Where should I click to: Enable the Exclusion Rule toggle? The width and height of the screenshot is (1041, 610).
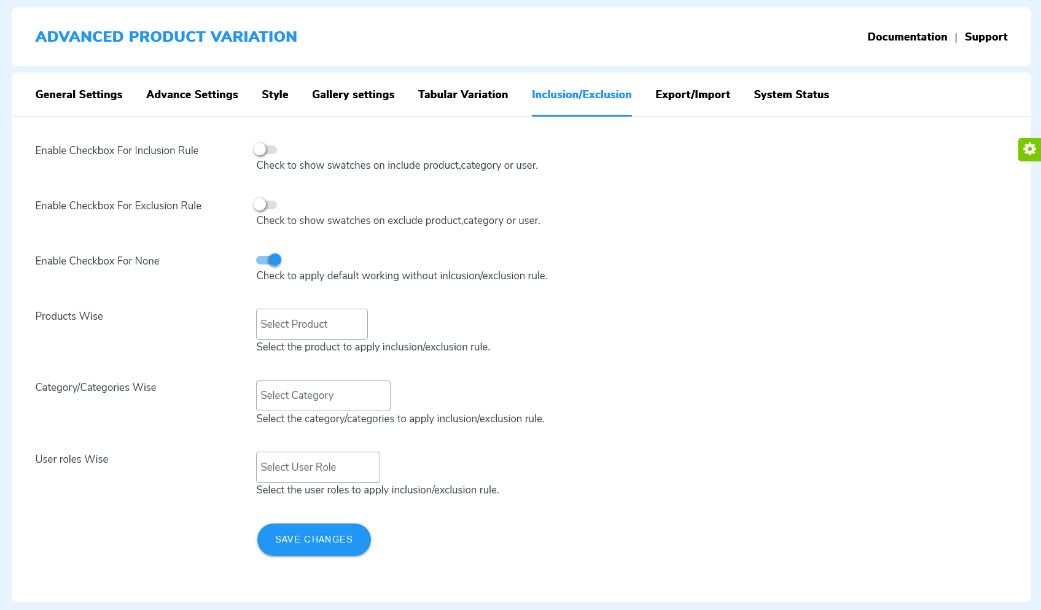tap(265, 204)
